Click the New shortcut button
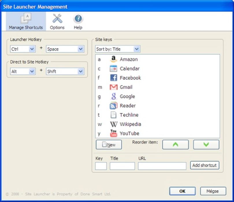 (x=109, y=145)
